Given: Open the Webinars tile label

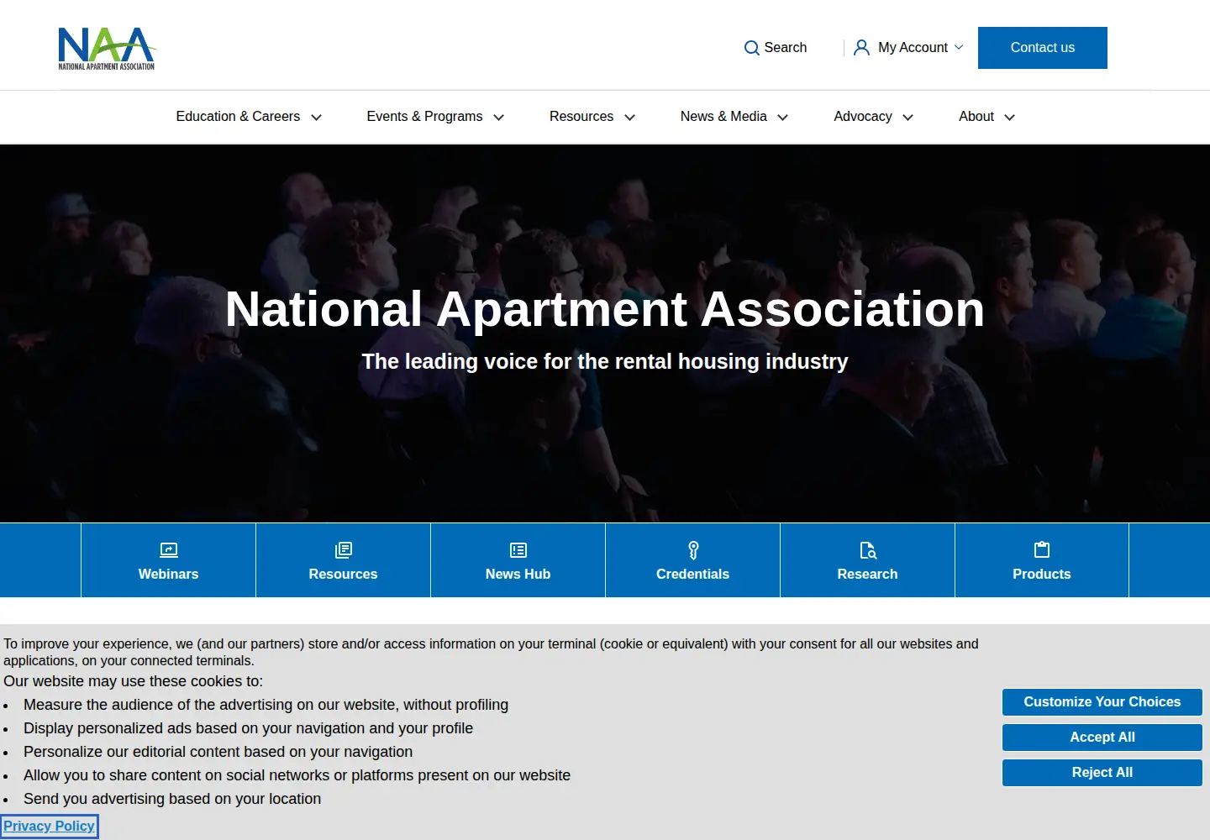Looking at the screenshot, I should tap(169, 575).
